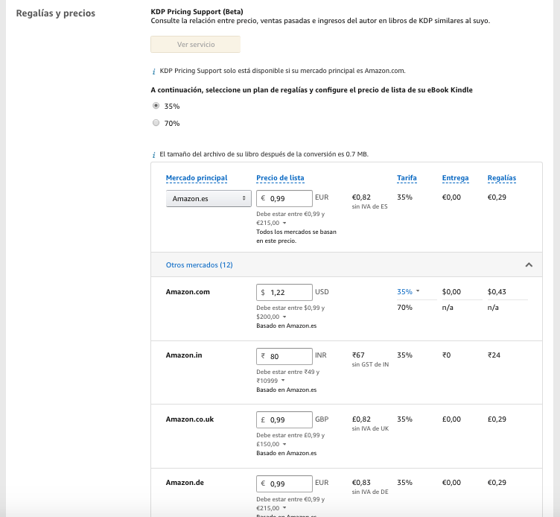Viewport: 560px width, 517px height.
Task: Click the Amazon.in INR price field
Action: click(288, 356)
